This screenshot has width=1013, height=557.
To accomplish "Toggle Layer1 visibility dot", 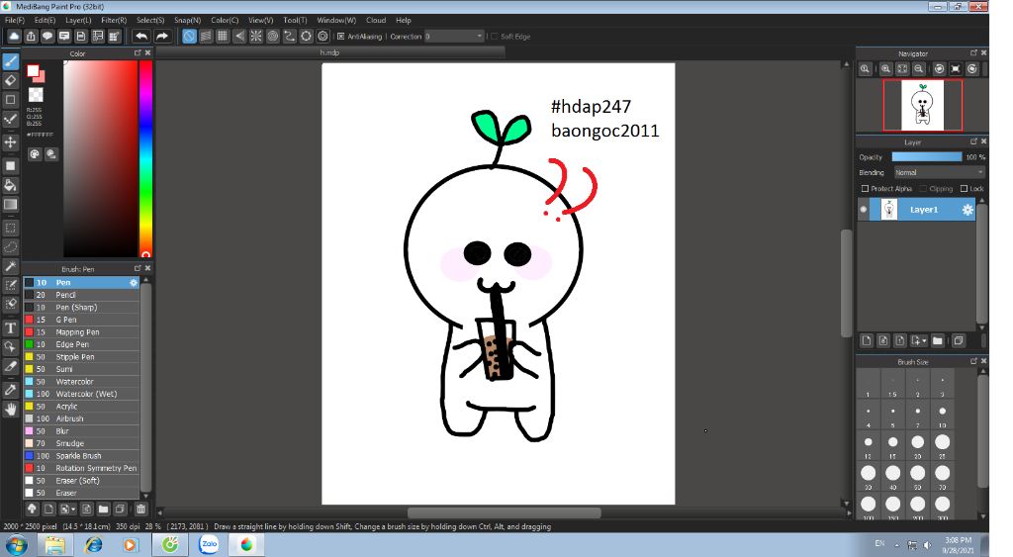I will click(863, 210).
